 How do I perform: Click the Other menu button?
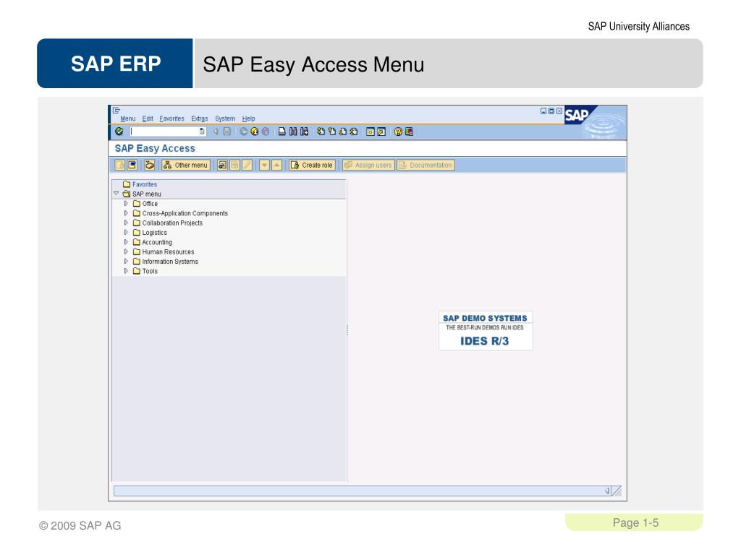tap(186, 165)
